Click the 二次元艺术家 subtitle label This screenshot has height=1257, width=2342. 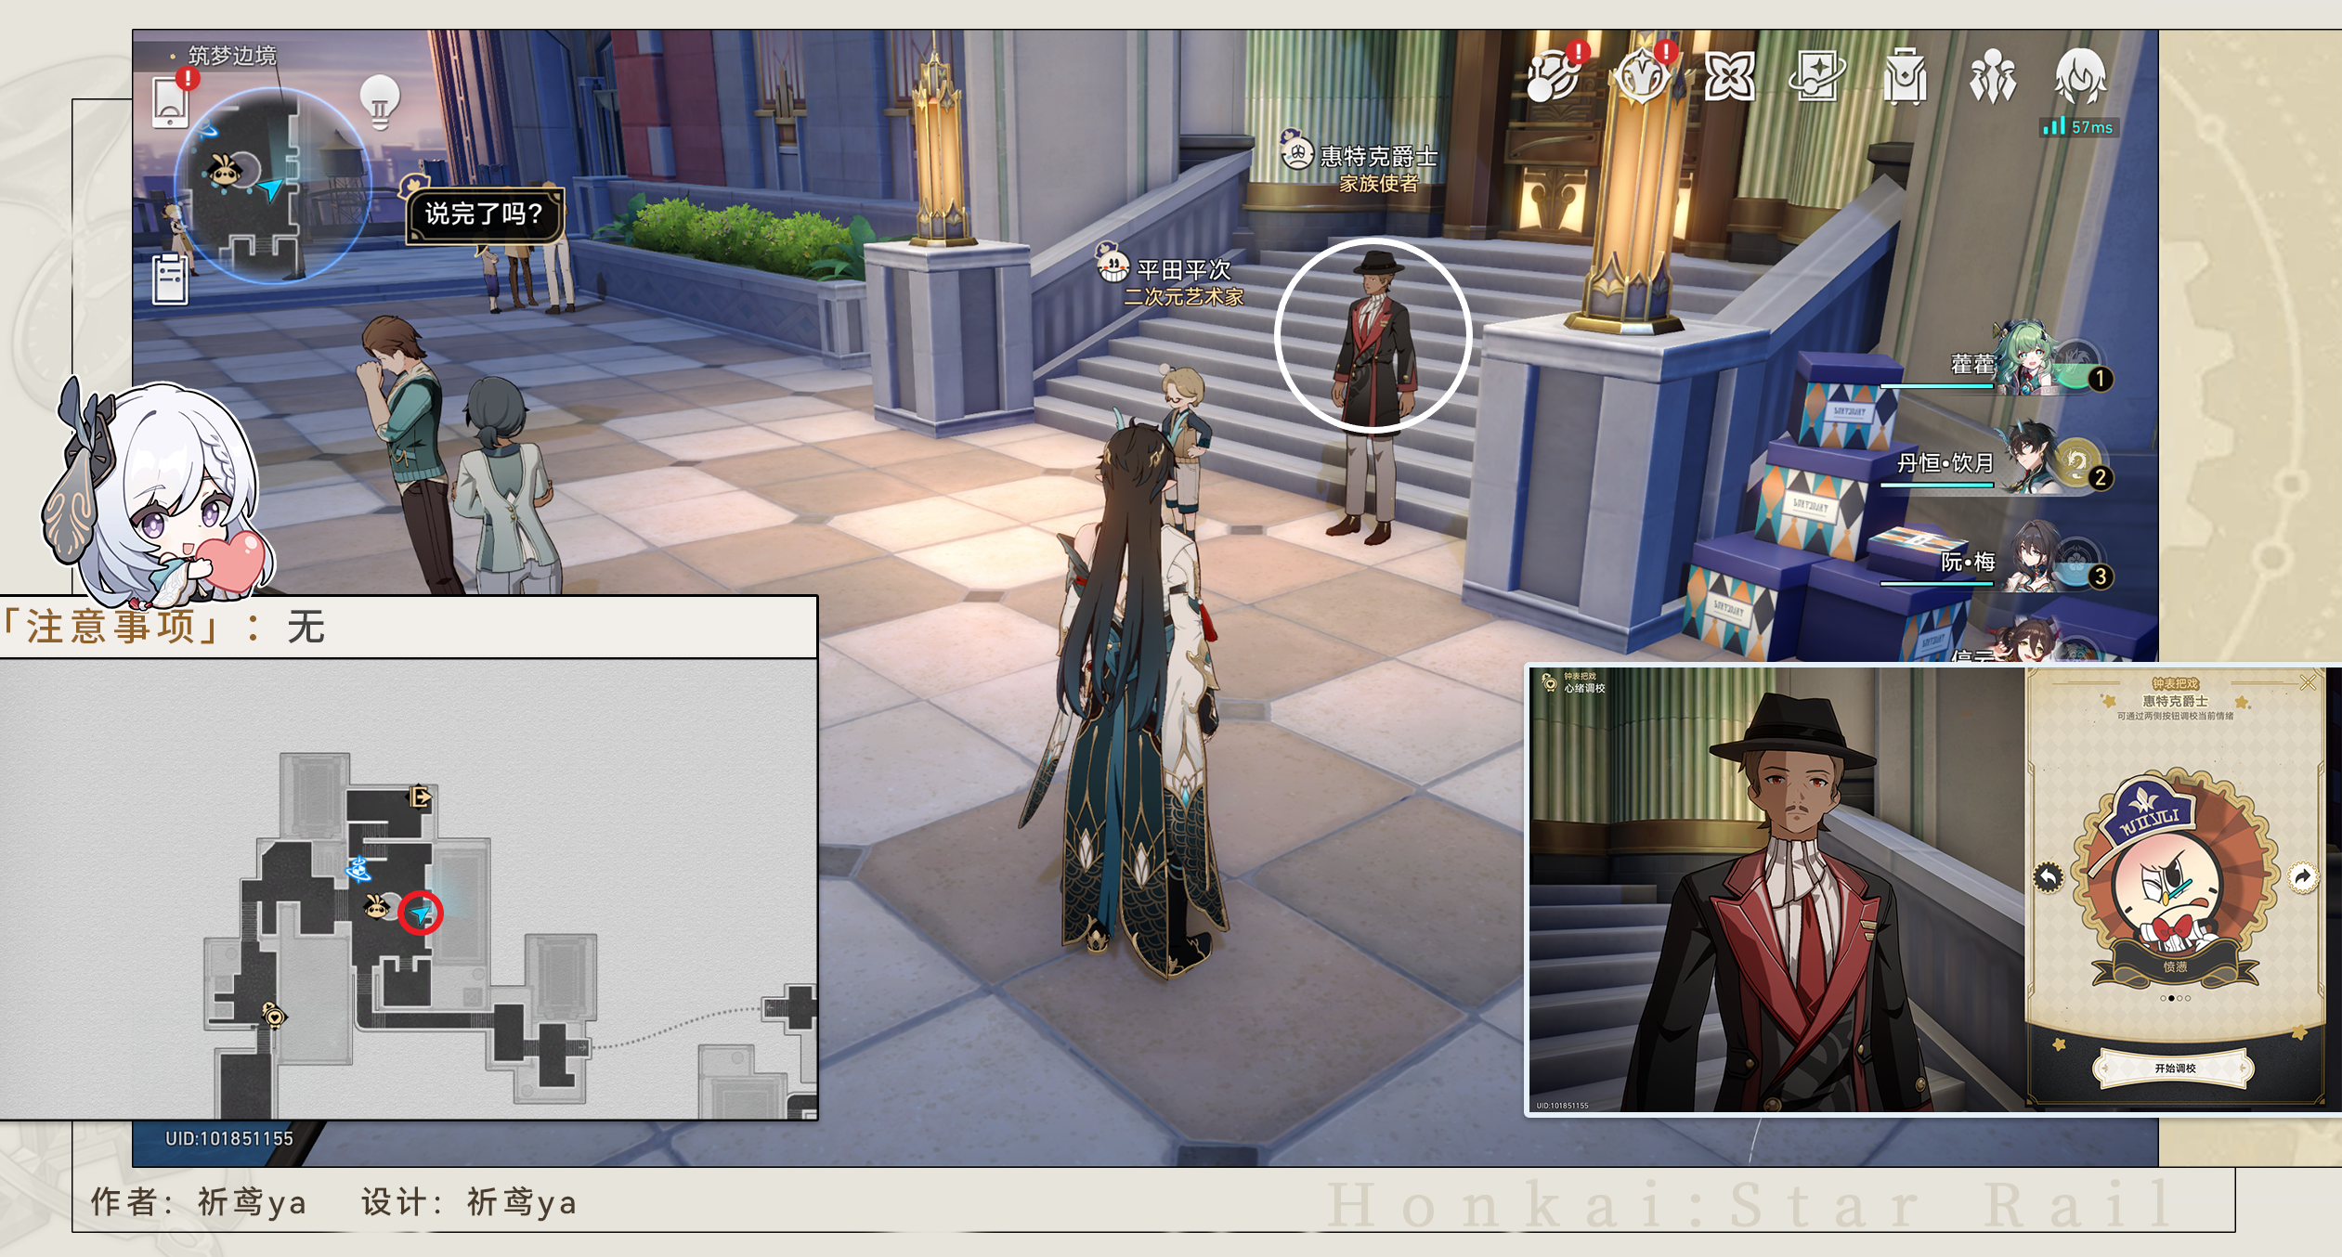1184,297
